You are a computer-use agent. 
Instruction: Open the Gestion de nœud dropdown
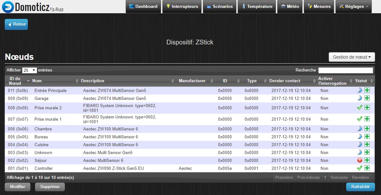[x=352, y=57]
